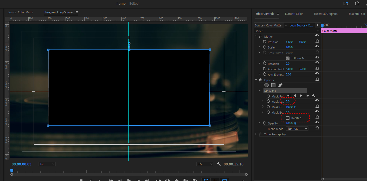Toggle the Motion fx effect switch
Viewport: 367px width, 181px height.
260,37
